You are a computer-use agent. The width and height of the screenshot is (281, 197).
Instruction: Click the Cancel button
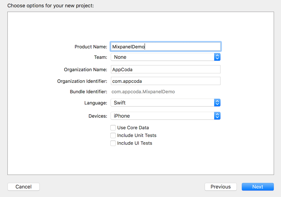tap(24, 187)
